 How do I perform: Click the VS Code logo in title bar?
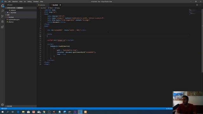2,2
